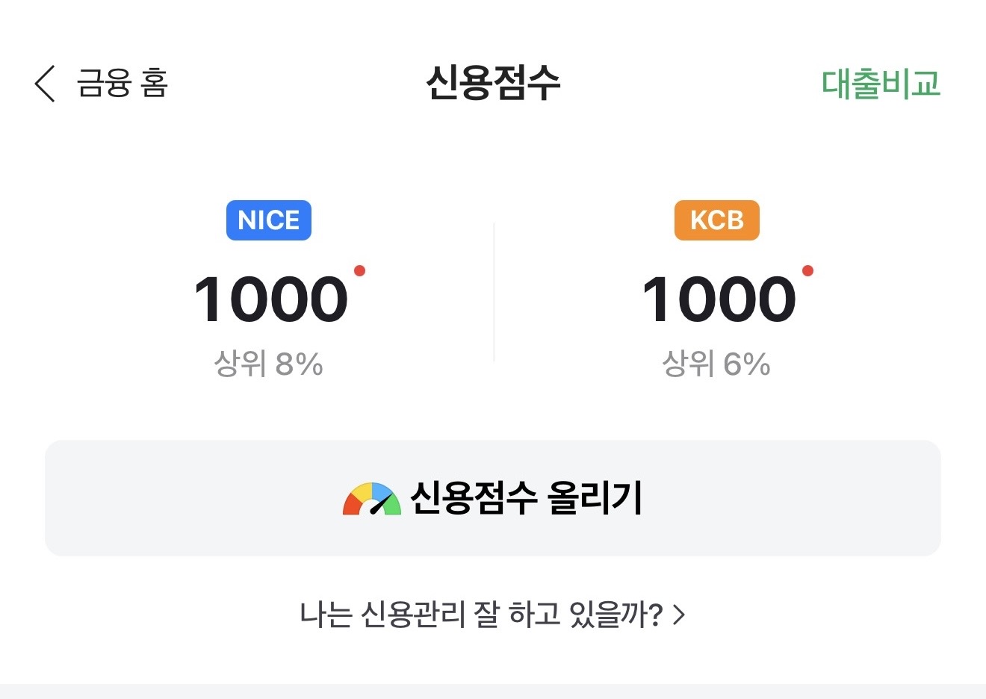Image resolution: width=986 pixels, height=699 pixels.
Task: Tap the 신용점수 page title
Action: (493, 82)
